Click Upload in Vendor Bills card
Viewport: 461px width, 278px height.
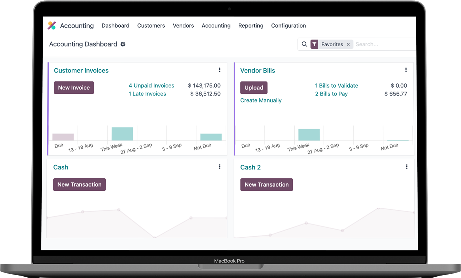pos(254,88)
